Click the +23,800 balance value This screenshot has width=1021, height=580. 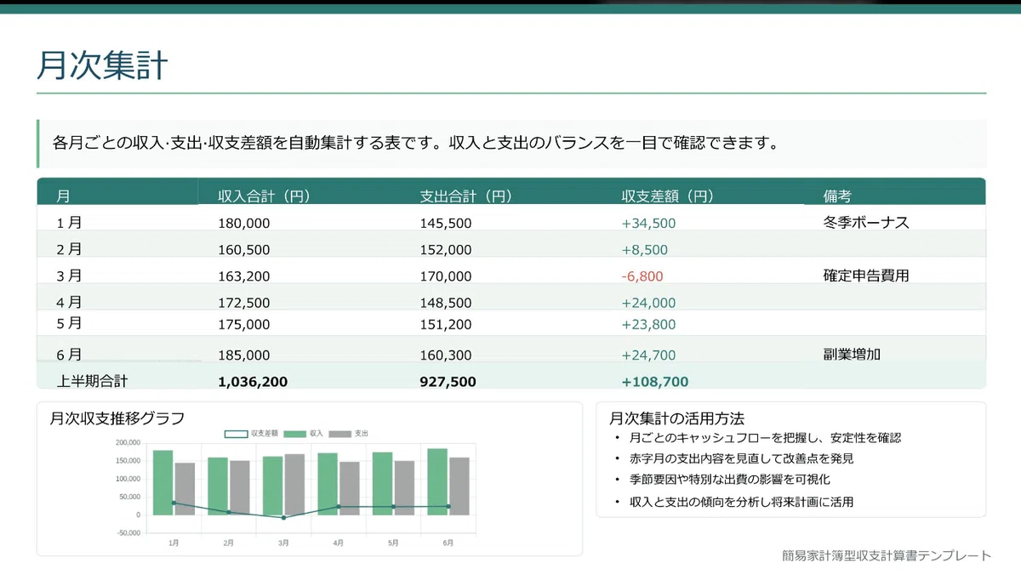[648, 325]
